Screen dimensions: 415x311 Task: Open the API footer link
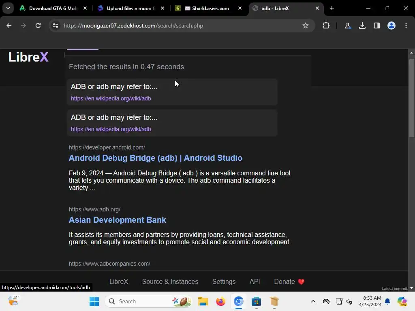point(255,282)
